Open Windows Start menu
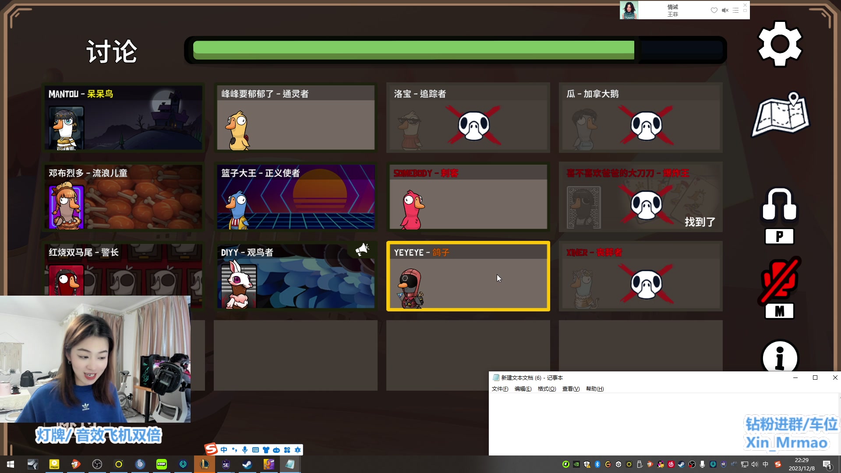This screenshot has width=841, height=473. [11, 464]
